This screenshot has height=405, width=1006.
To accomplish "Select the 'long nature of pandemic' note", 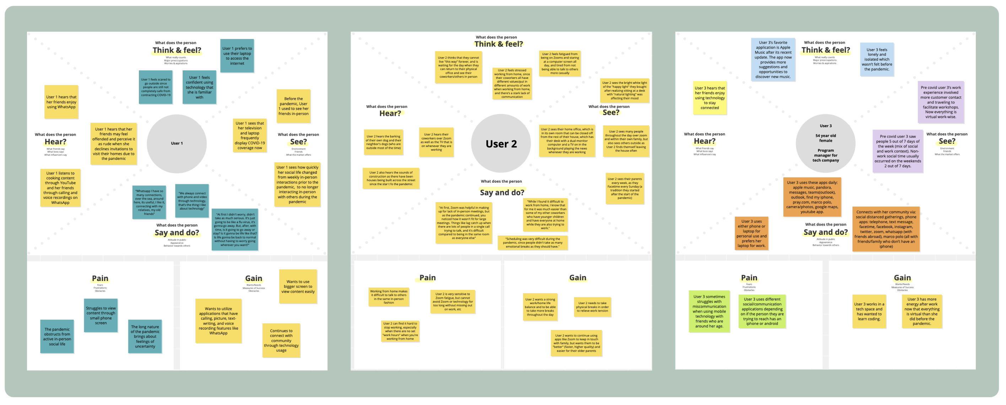I will click(145, 336).
